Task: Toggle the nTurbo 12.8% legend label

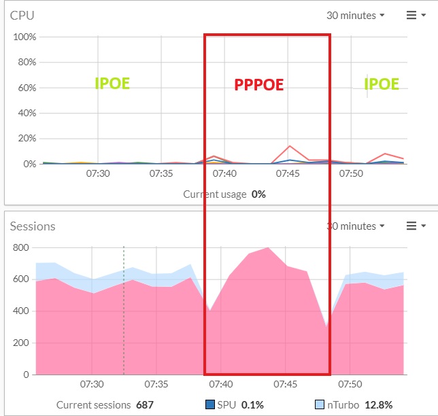Action: [x=358, y=404]
